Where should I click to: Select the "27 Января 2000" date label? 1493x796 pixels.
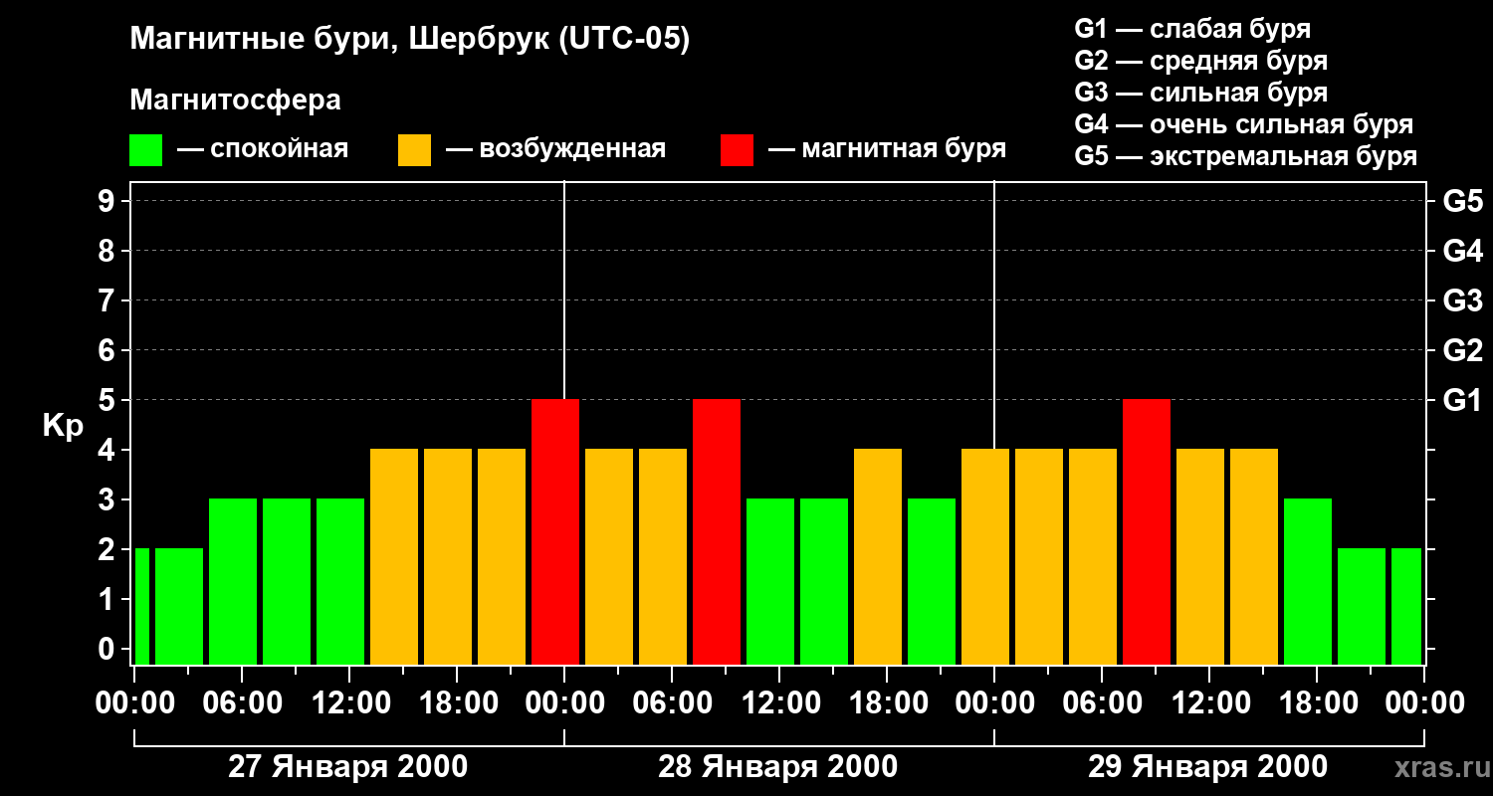[x=347, y=767]
